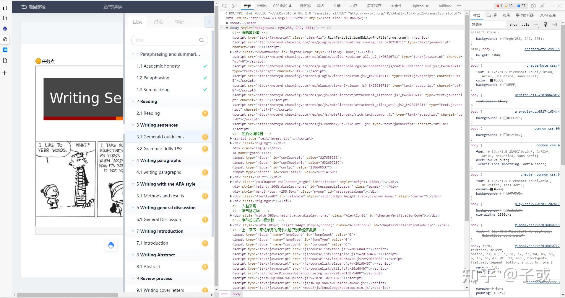Viewport: 565px width, 298px height.
Task: Open the Zhihu sidebar tab icon
Action: pyautogui.click(x=5, y=50)
